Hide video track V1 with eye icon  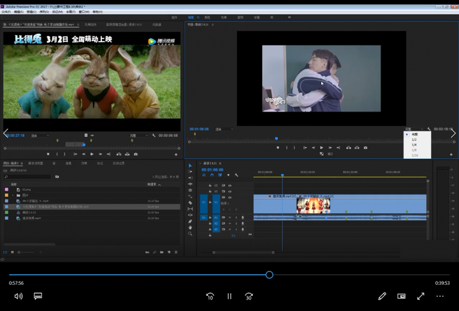(229, 198)
